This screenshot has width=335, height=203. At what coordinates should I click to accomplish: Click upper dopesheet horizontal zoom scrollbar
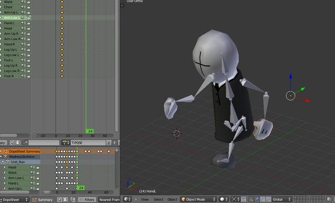click(x=72, y=136)
